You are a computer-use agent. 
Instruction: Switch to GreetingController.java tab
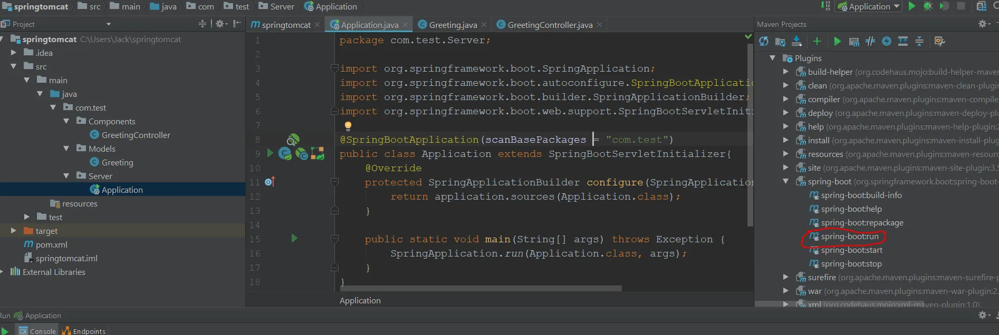pyautogui.click(x=550, y=25)
